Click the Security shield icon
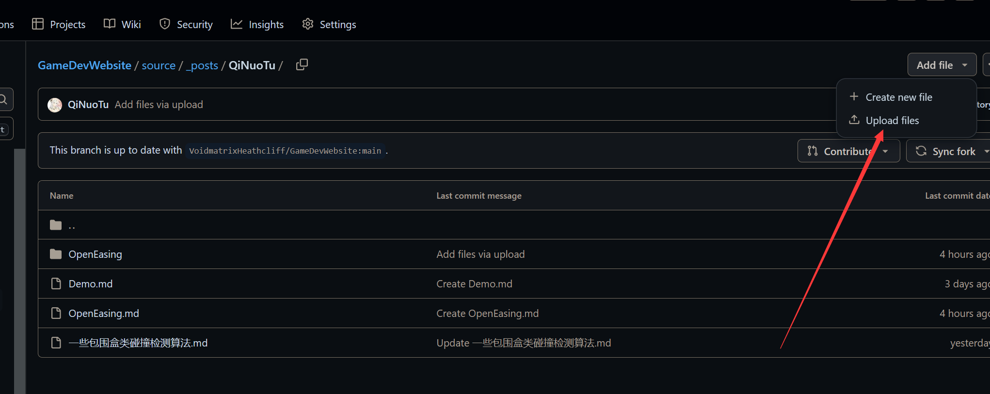Viewport: 990px width, 394px height. 165,24
